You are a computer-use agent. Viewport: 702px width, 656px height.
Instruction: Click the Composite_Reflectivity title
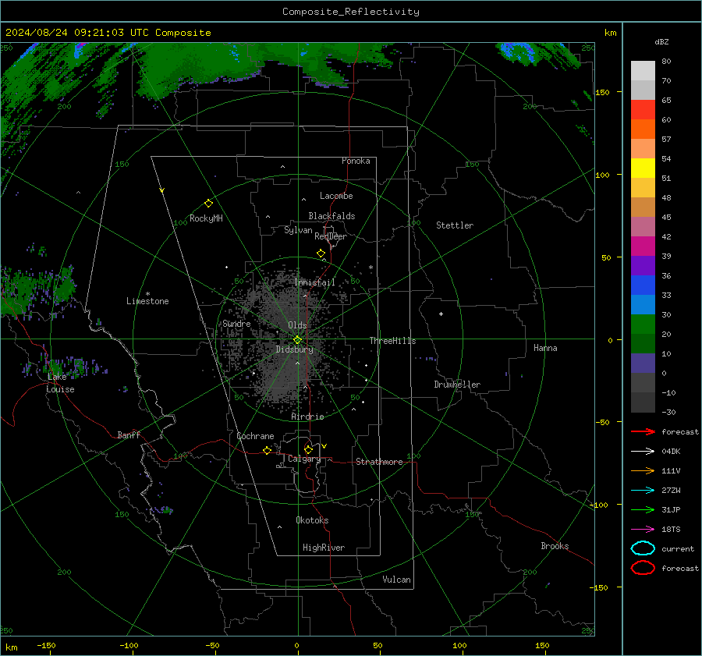(351, 12)
